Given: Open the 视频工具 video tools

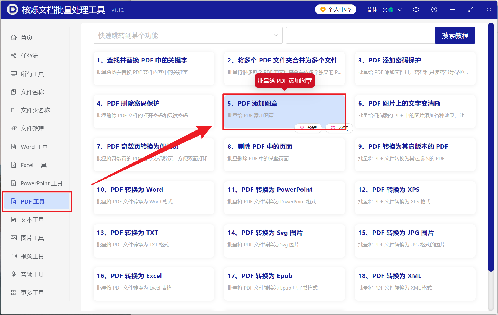Looking at the screenshot, I should click(x=32, y=256).
